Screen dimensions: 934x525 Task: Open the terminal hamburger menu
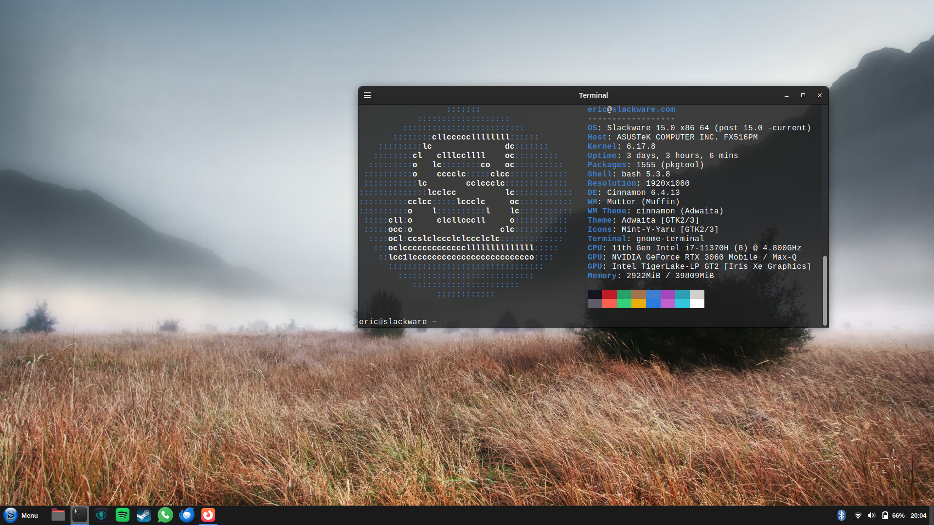(367, 95)
